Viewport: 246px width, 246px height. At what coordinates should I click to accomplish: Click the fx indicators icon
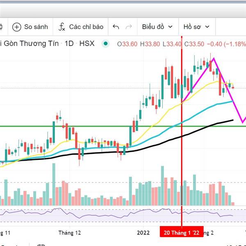[x=61, y=27]
